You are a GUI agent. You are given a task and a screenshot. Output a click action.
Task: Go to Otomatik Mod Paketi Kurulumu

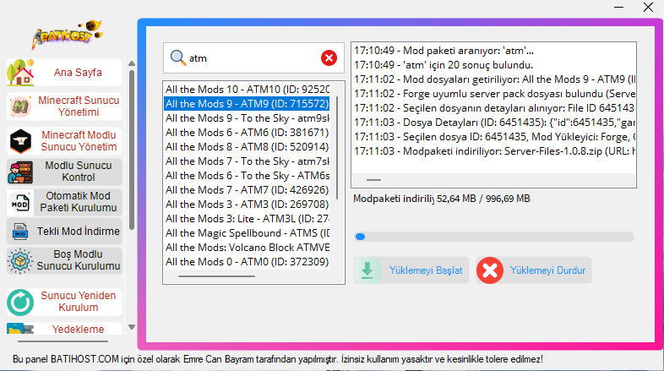[x=64, y=202]
